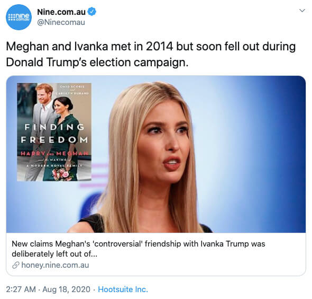Click the Hootsuite Inc. source link
The image size is (312, 299).
pyautogui.click(x=123, y=289)
